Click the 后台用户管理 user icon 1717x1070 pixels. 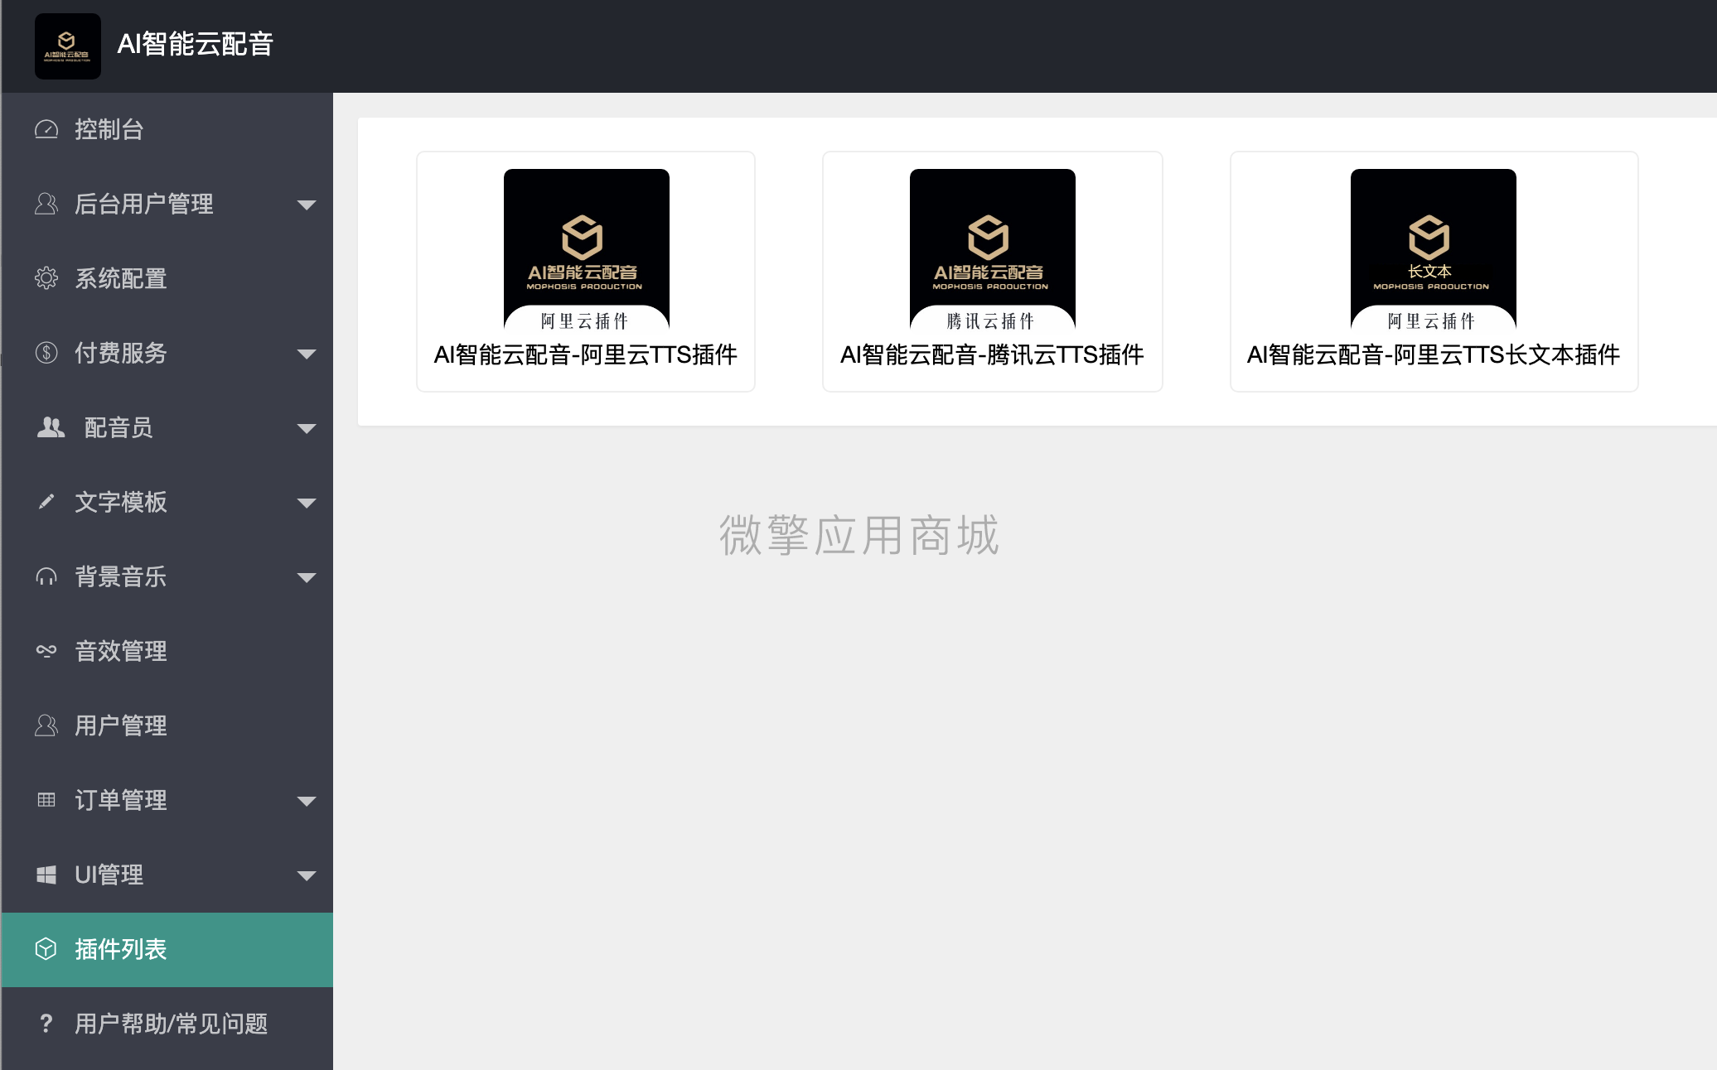click(46, 204)
